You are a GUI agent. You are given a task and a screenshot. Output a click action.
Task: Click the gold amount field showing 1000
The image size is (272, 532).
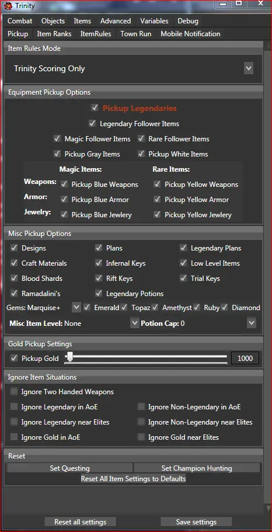click(x=245, y=359)
